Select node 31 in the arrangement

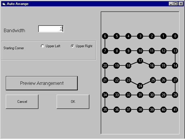click(x=140, y=95)
